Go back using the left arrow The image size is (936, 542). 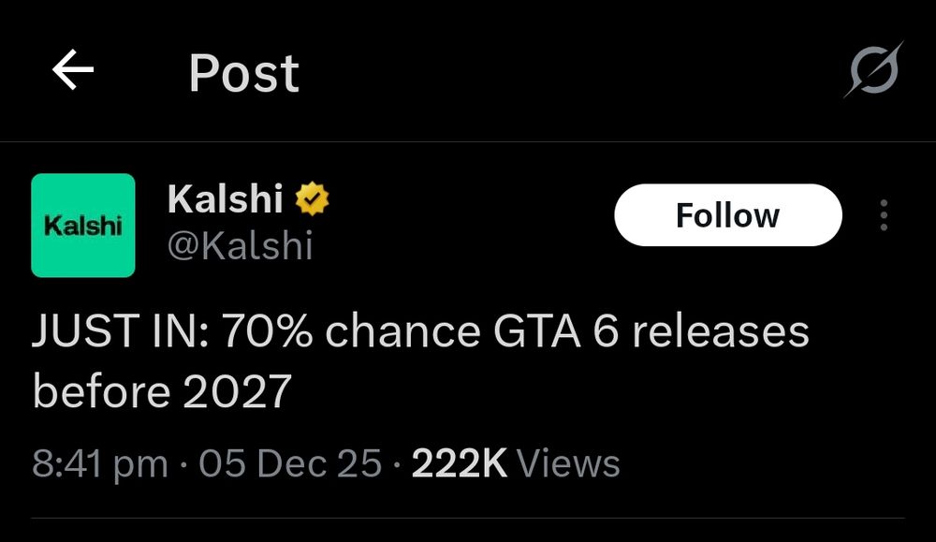click(73, 70)
